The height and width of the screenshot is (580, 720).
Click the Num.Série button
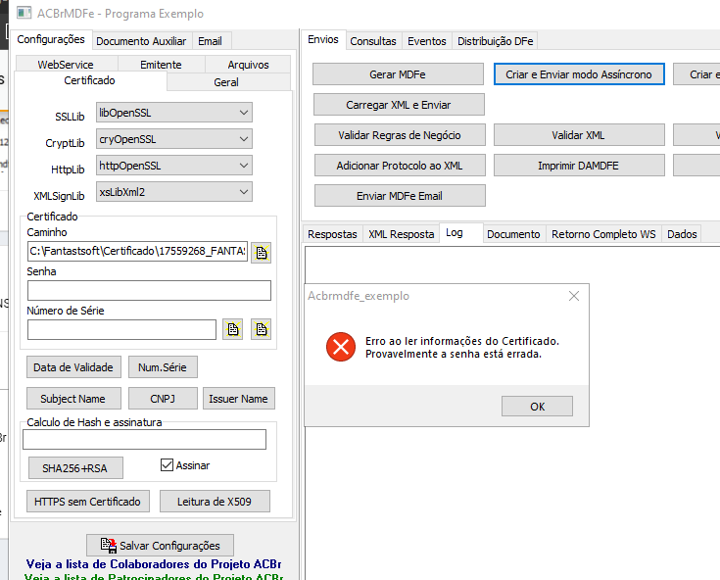tap(163, 367)
